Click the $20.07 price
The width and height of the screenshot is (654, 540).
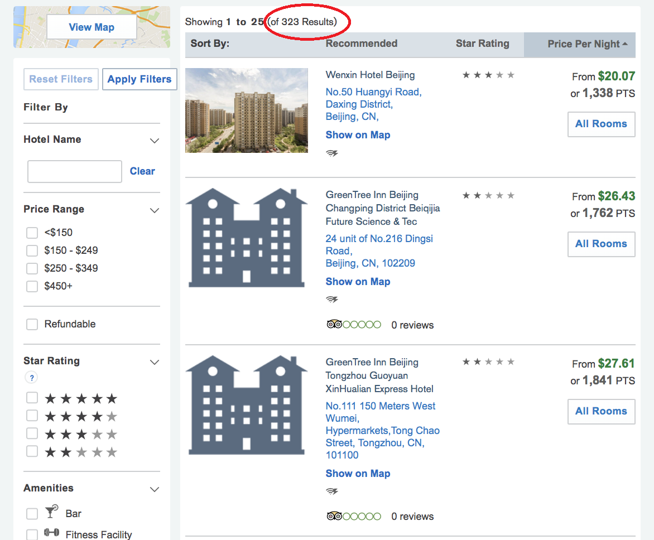point(617,76)
